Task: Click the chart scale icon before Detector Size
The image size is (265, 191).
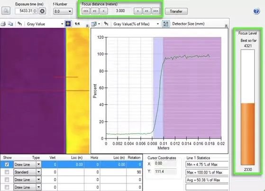Action: [x=165, y=24]
